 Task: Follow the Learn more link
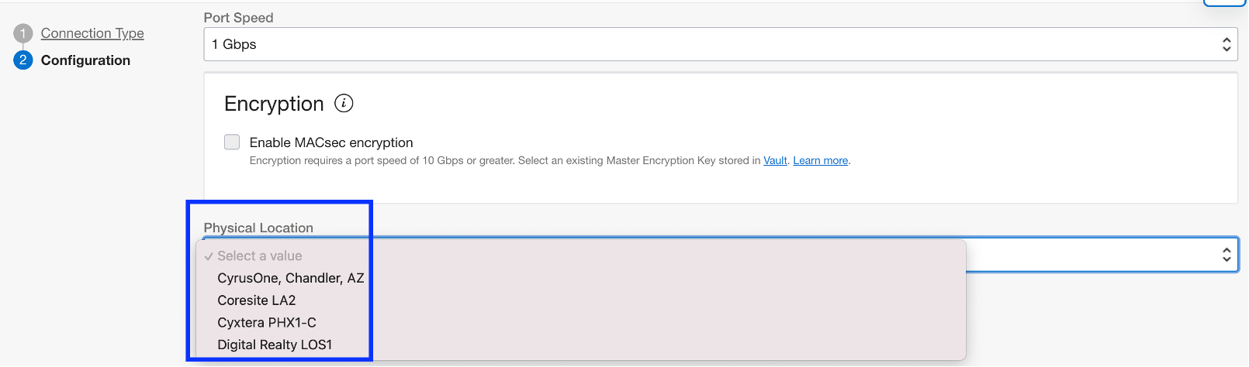tap(820, 161)
